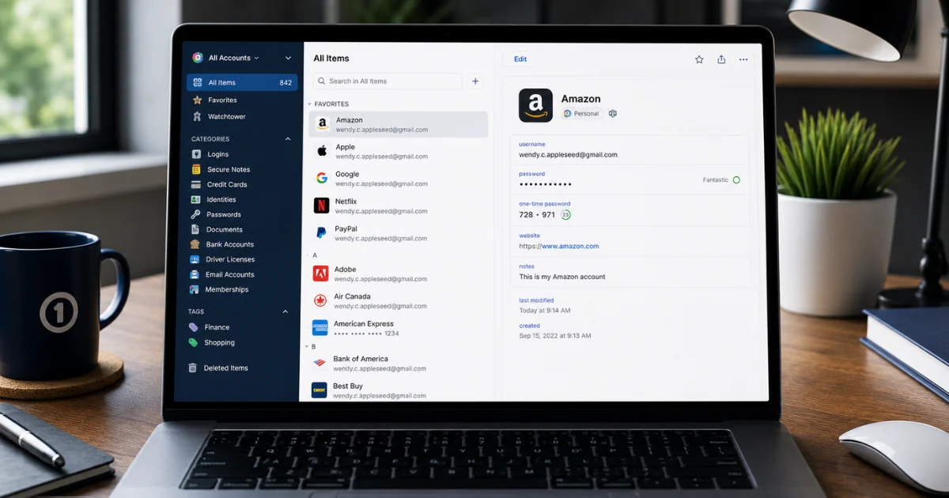Select the American Express item
Screen dimensions: 949x498
coord(397,328)
